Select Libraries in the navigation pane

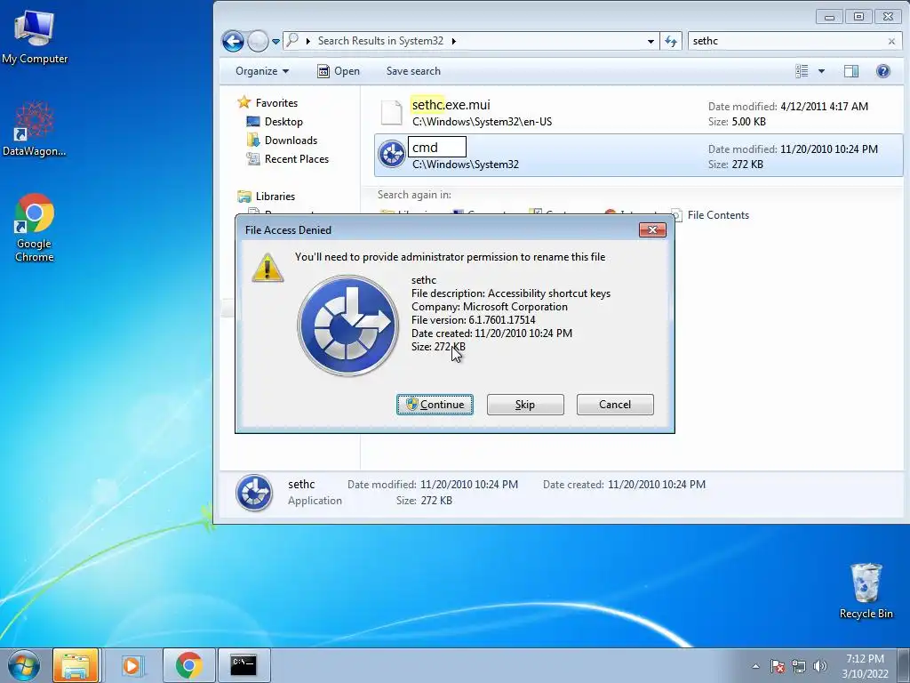267,197
